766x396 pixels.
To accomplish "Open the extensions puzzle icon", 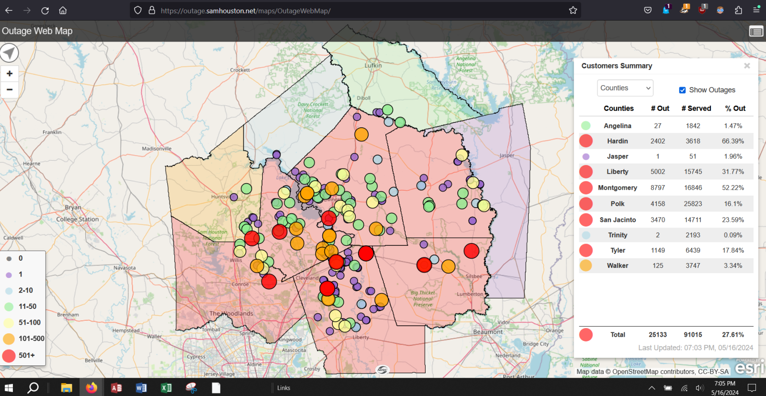I will tap(738, 10).
